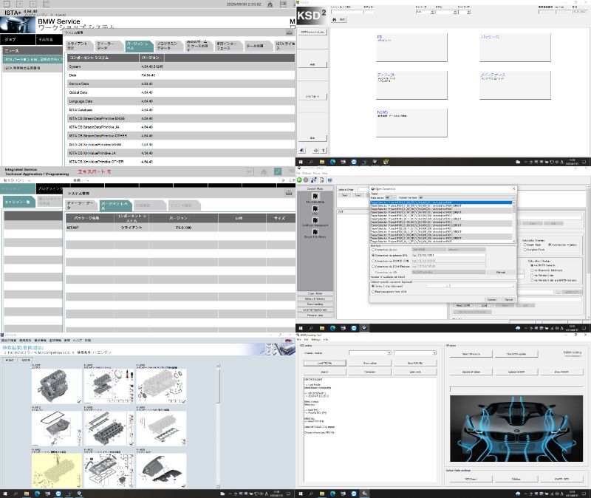
Task: Click the printer icon in ISTA+ system panel
Action: click(x=290, y=33)
